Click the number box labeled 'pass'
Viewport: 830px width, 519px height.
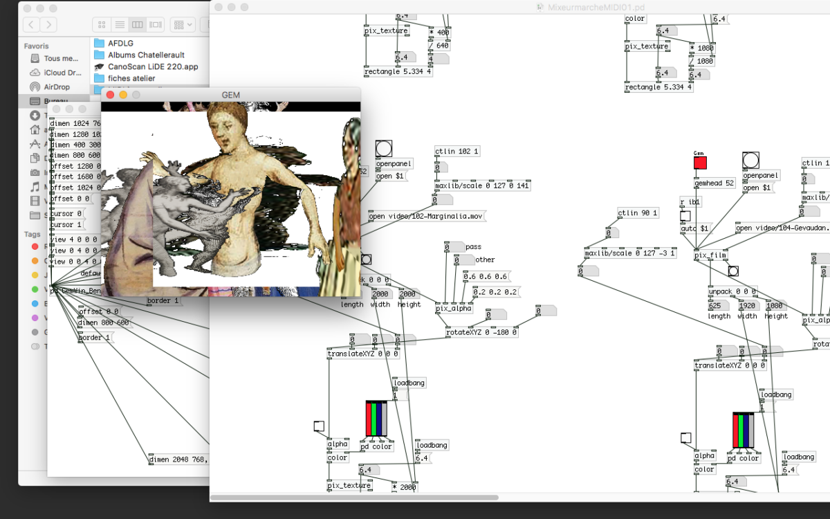pos(454,247)
